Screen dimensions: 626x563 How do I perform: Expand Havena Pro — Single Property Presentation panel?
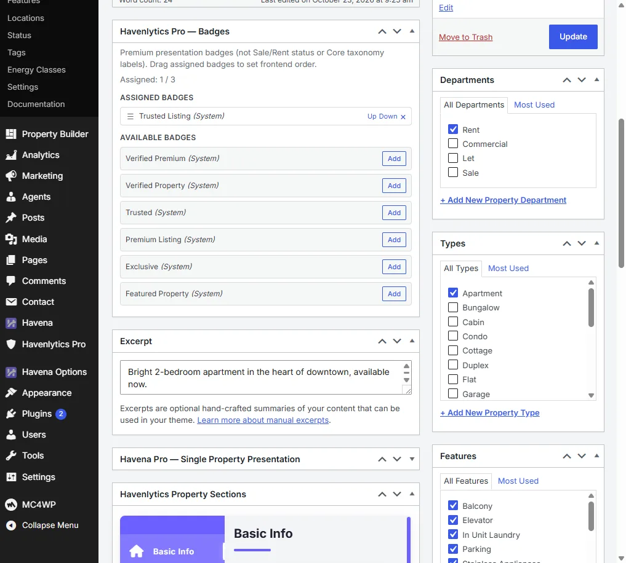(x=412, y=459)
